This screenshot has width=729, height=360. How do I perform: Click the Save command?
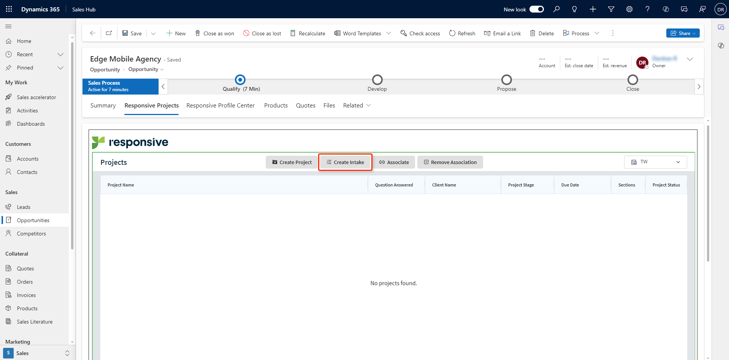(x=132, y=33)
